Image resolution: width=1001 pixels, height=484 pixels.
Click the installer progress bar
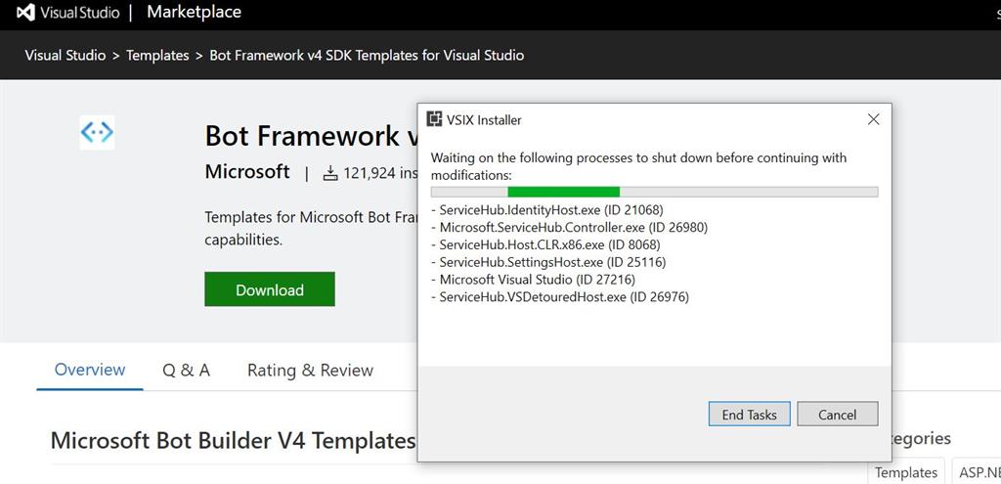(x=654, y=192)
